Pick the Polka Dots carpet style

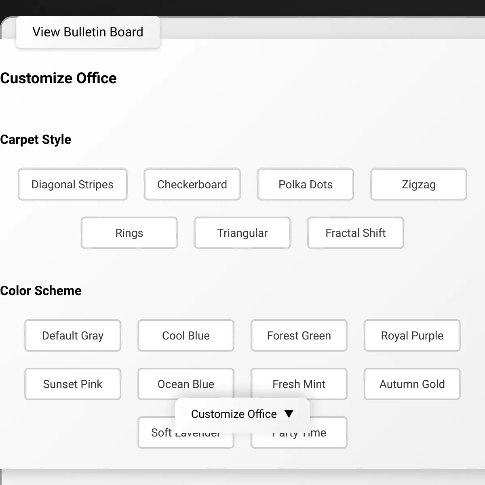[x=305, y=184]
